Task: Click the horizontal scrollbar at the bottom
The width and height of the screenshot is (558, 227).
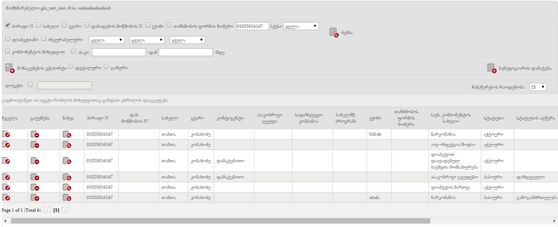Action: point(221,220)
